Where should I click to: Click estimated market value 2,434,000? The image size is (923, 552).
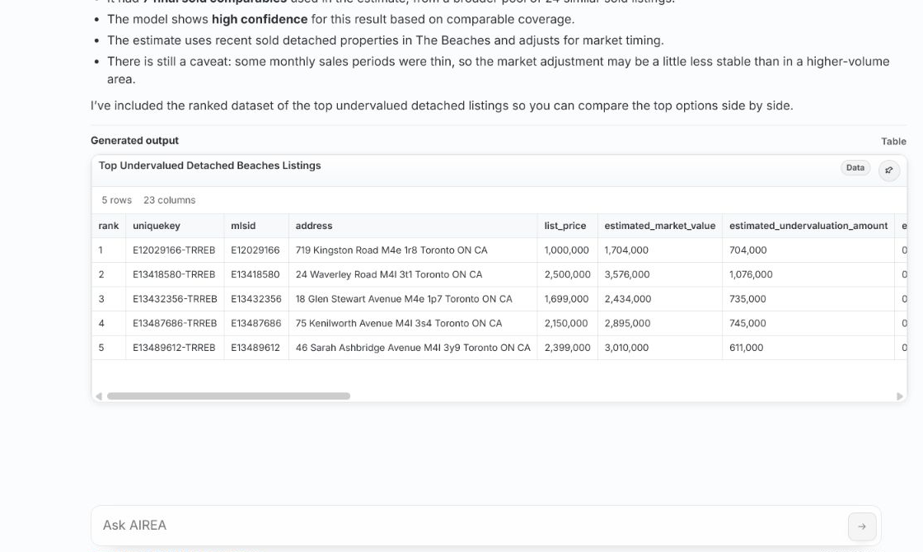(x=660, y=299)
